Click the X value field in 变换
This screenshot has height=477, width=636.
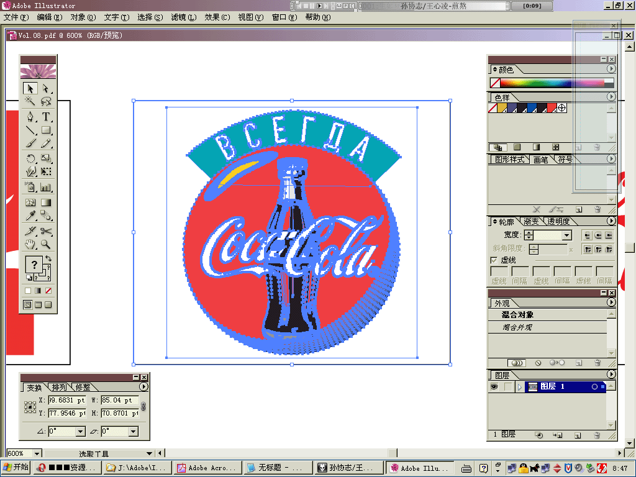(67, 401)
